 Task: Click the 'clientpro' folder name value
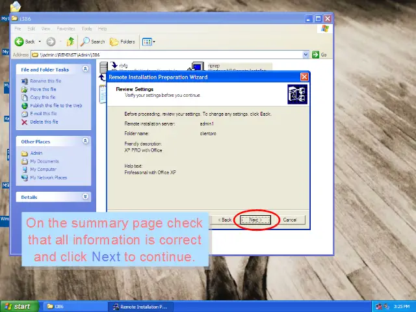tap(208, 133)
